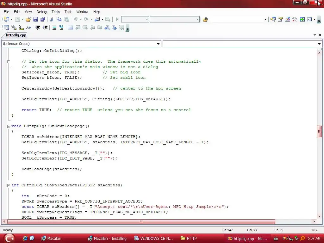Launch Internet Explorer from quick launch
The height and width of the screenshot is (243, 324).
25,238
